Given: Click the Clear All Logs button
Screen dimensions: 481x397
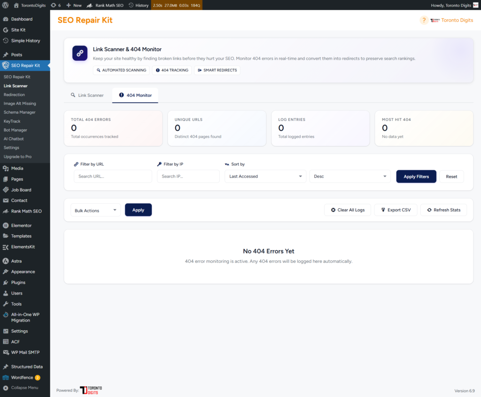Looking at the screenshot, I should tap(347, 210).
